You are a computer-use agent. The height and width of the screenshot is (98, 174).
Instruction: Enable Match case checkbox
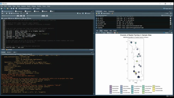coord(9,18)
